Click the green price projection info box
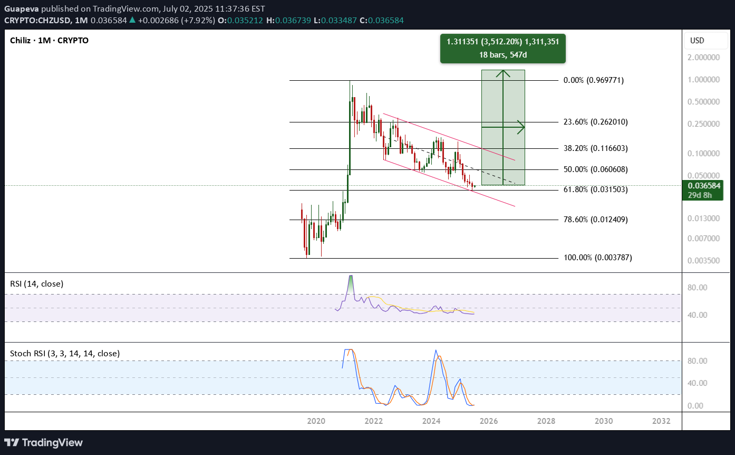This screenshot has width=735, height=455. [x=503, y=49]
